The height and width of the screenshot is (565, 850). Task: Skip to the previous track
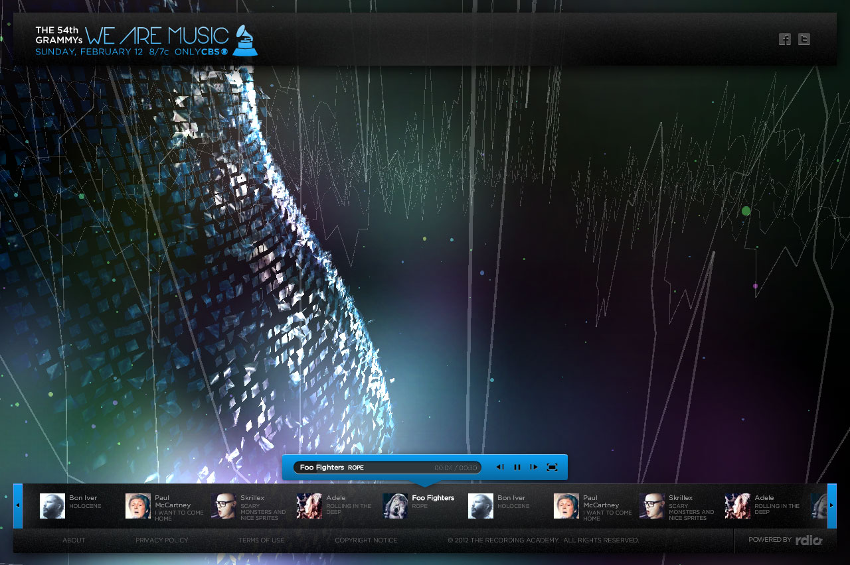(x=500, y=467)
